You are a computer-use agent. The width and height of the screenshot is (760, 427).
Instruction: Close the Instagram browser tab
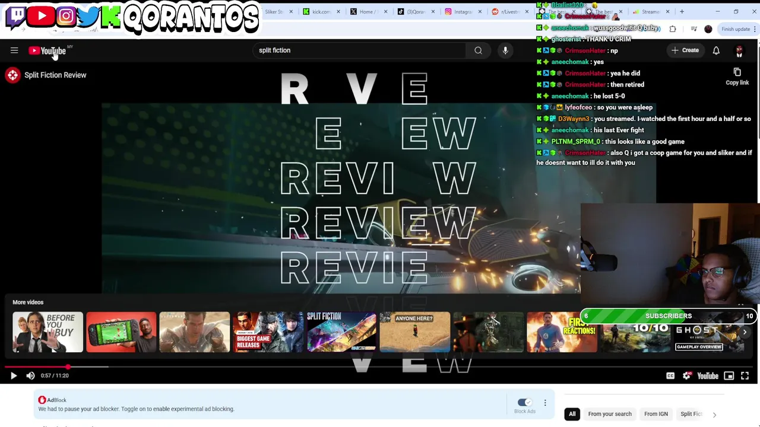click(x=480, y=12)
